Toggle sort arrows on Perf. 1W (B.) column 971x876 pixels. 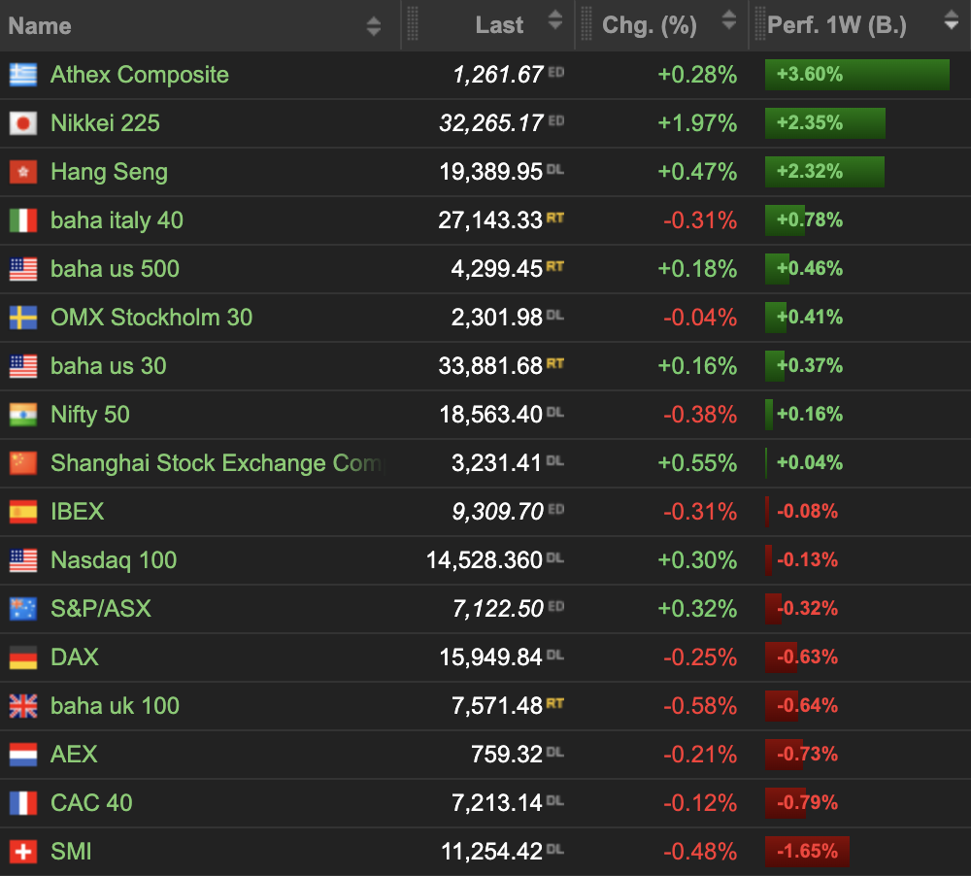coord(952,19)
